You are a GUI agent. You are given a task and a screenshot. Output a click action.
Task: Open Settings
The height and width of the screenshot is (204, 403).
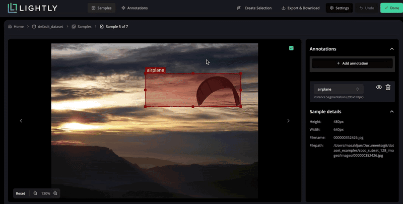click(x=339, y=8)
